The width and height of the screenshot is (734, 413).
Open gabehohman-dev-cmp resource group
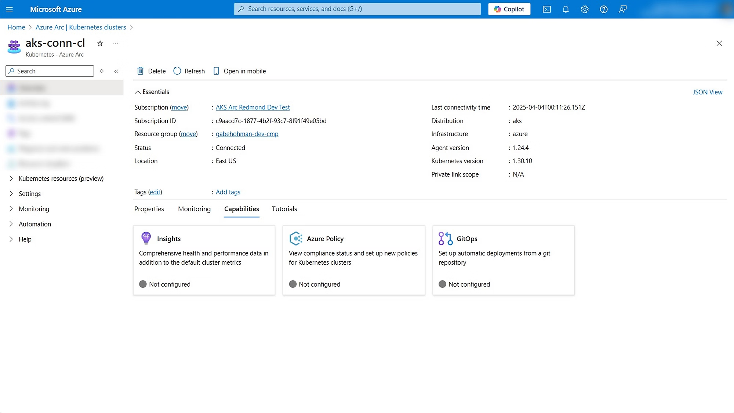(x=247, y=134)
